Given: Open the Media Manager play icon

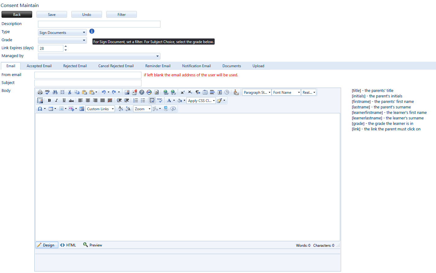Looking at the screenshot, I should pos(149,92).
